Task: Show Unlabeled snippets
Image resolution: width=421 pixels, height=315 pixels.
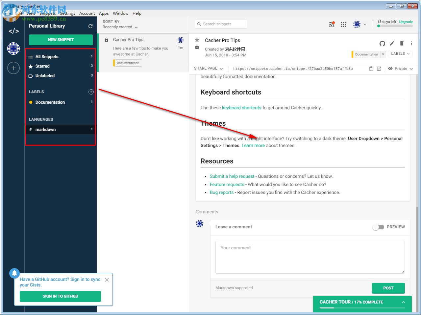Action: 61,76
